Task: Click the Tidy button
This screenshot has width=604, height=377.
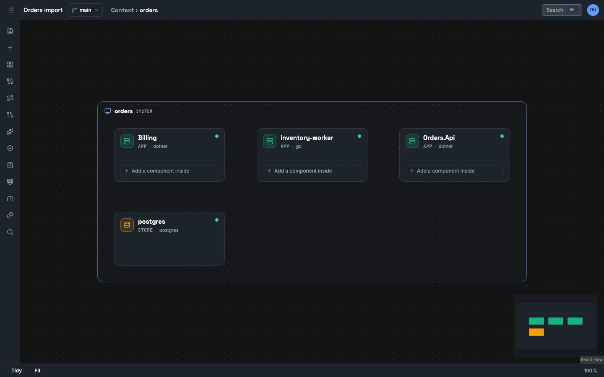Action: [17, 371]
